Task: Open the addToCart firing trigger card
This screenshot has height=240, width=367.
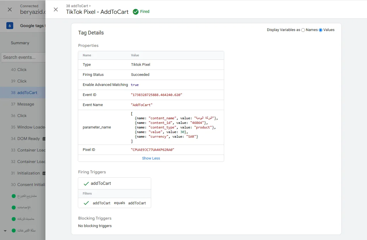Action: [x=114, y=183]
